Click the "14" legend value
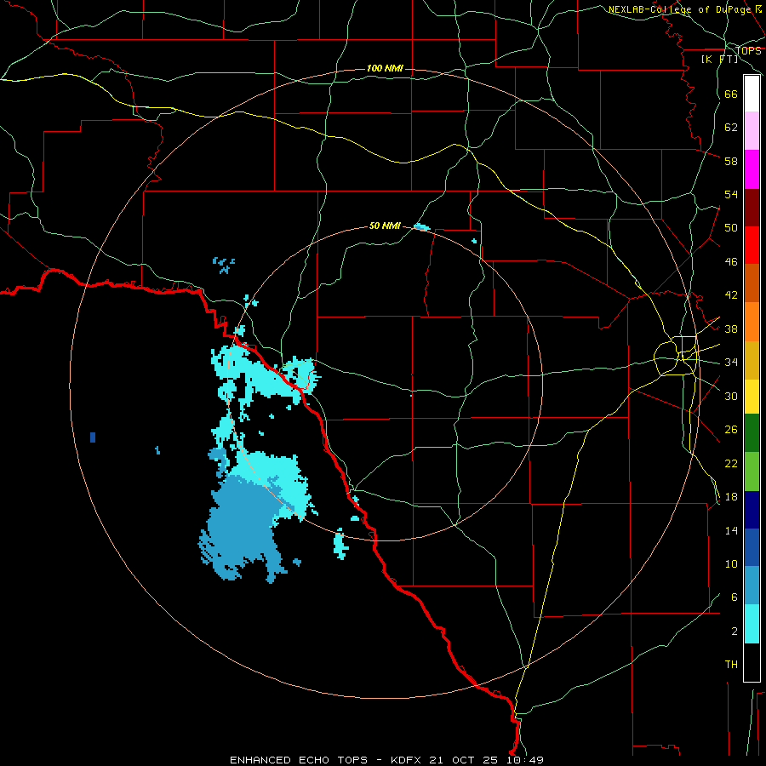Screen dimensions: 766x766 coord(731,530)
